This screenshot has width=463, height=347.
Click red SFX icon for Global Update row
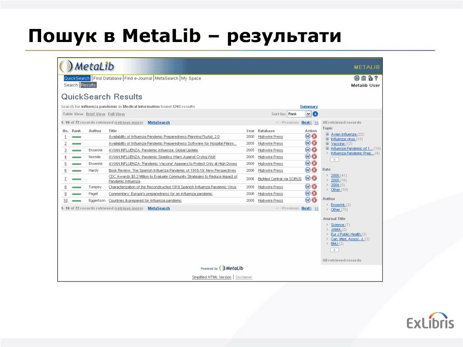[314, 150]
